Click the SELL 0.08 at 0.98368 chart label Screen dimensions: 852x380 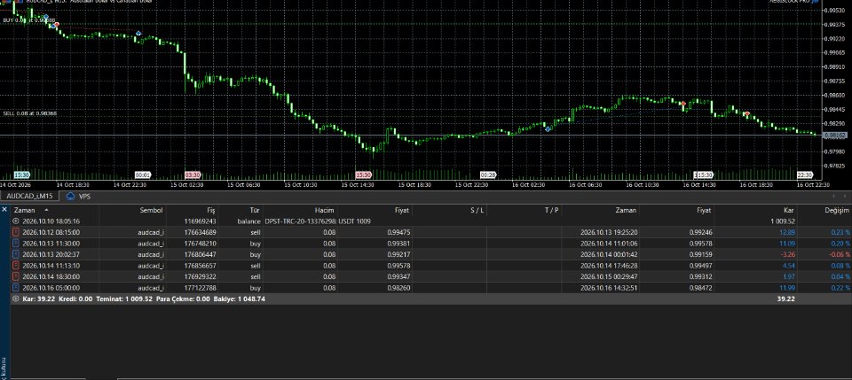point(30,113)
